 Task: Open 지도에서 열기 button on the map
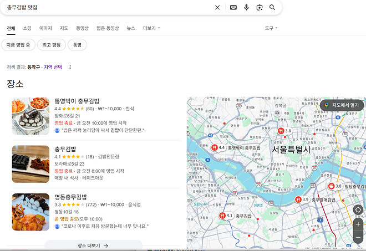[342, 105]
